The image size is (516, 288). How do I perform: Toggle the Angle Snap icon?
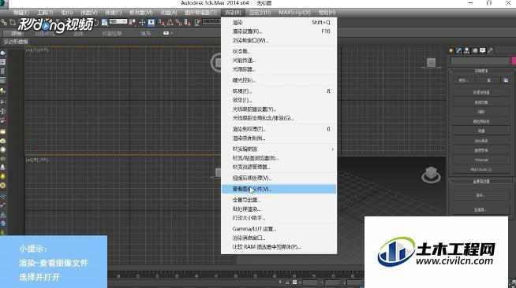170,22
